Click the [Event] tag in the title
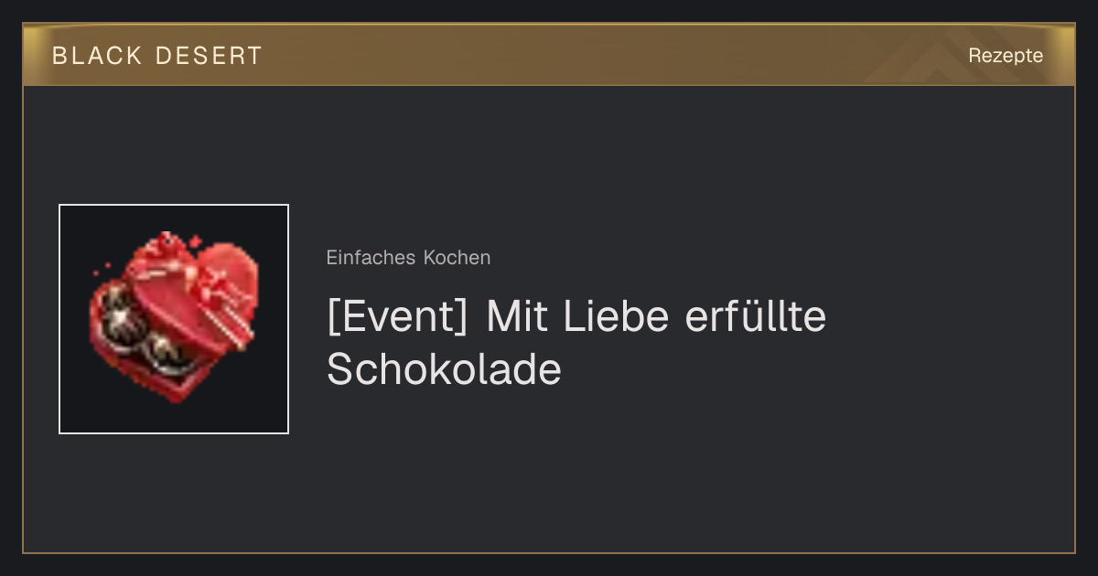The height and width of the screenshot is (576, 1098). click(398, 317)
